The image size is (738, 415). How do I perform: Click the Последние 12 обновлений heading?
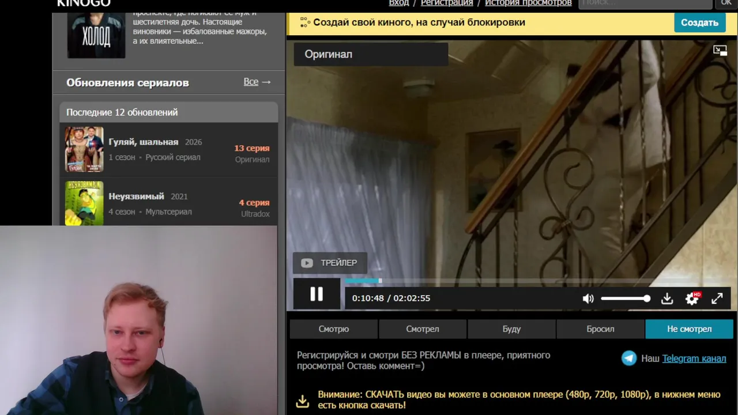[122, 112]
